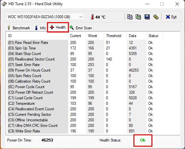This screenshot has width=185, height=149.
Task: Select the (03) Spin Up Time row
Action: coord(85,48)
